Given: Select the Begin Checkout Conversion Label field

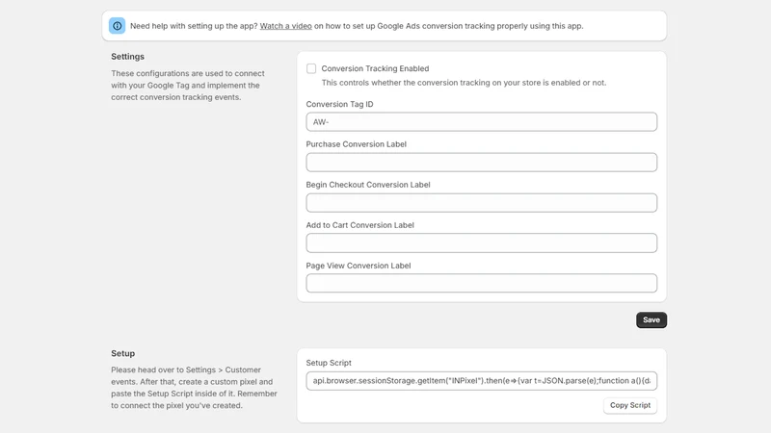Looking at the screenshot, I should pos(481,203).
